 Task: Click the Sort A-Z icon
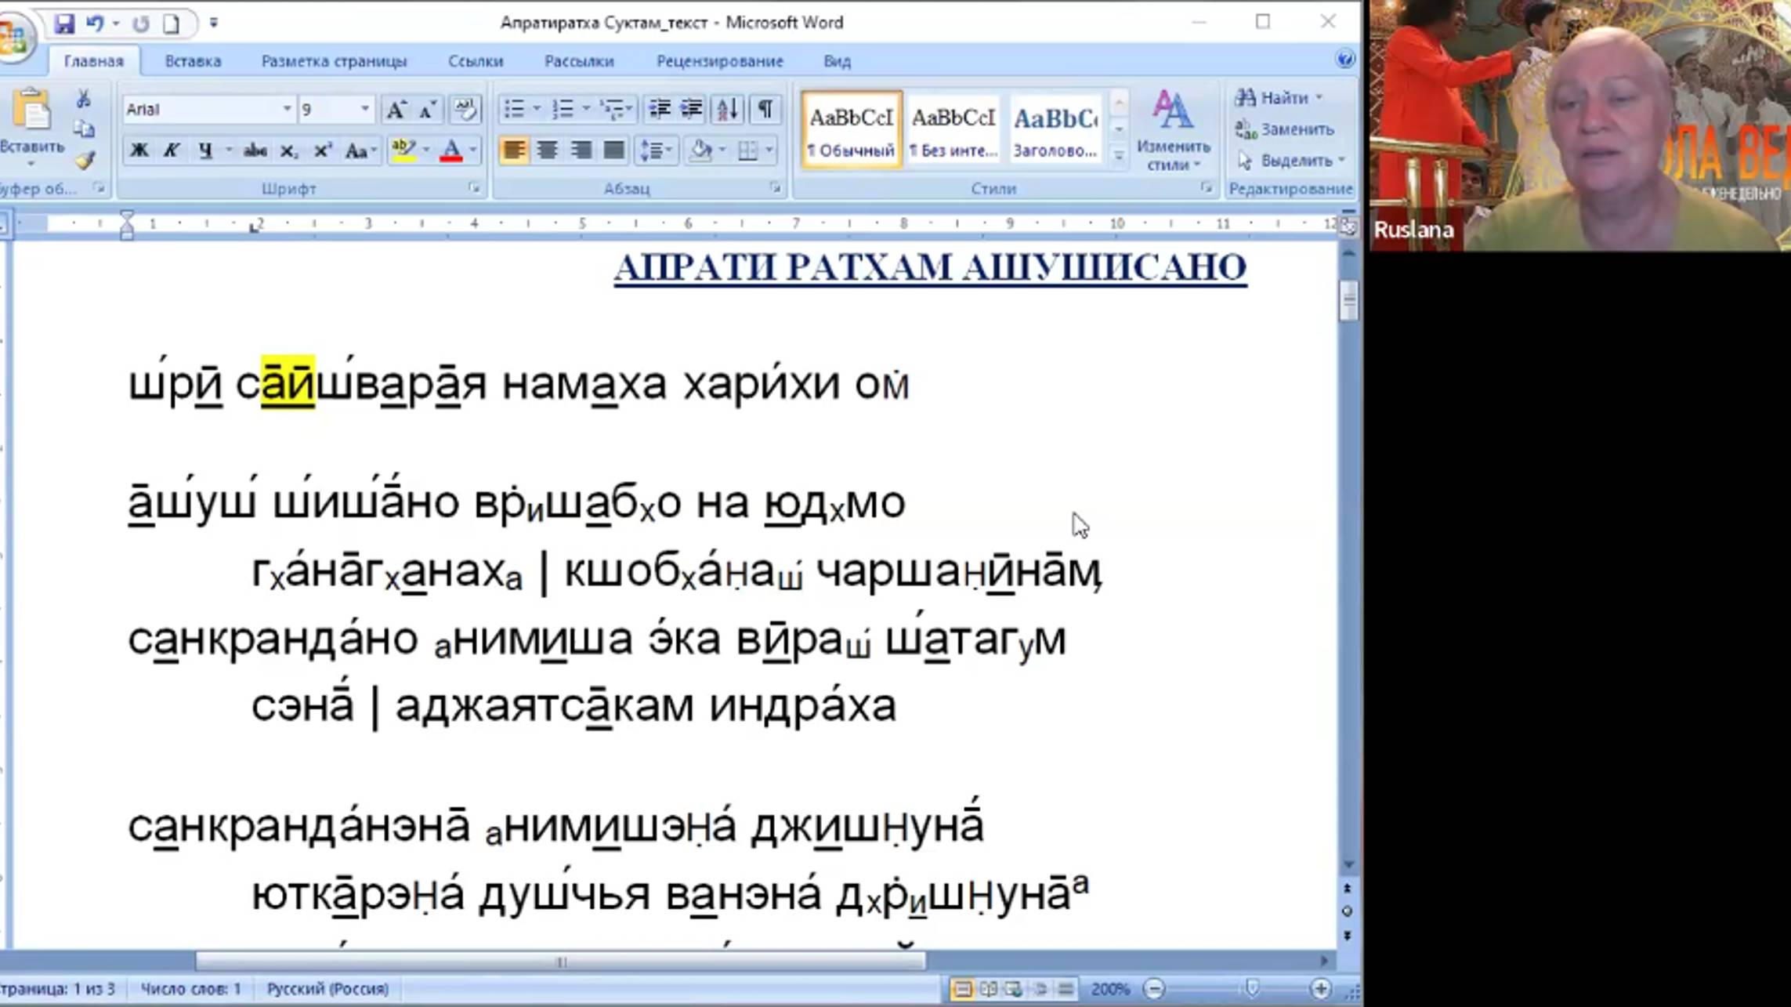[727, 109]
